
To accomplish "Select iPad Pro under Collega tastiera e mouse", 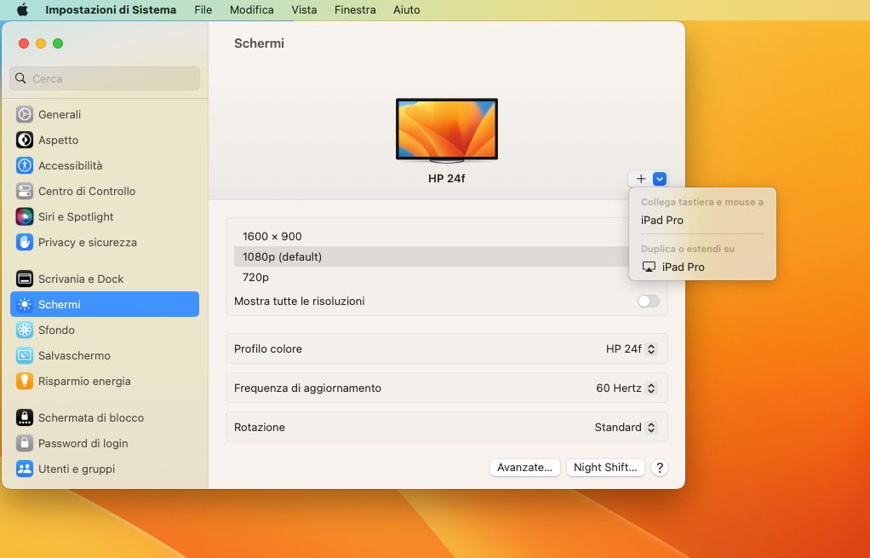I will [662, 220].
